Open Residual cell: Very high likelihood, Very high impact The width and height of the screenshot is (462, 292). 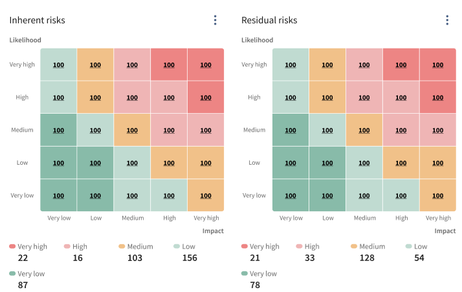438,65
